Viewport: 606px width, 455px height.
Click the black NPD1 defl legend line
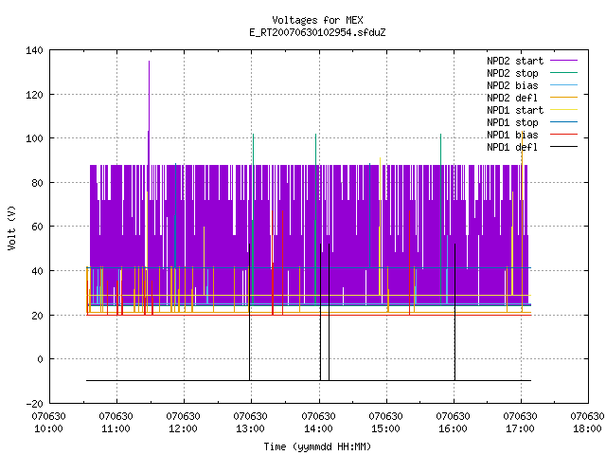pos(564,147)
